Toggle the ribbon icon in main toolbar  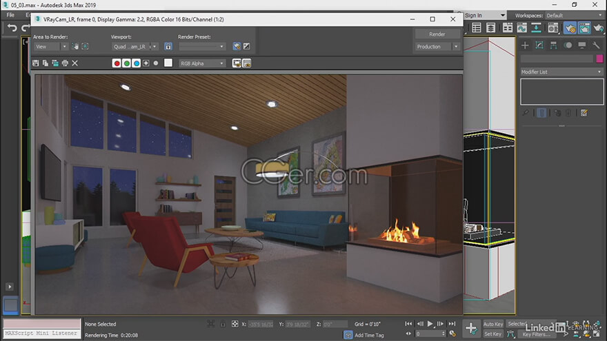click(x=507, y=28)
